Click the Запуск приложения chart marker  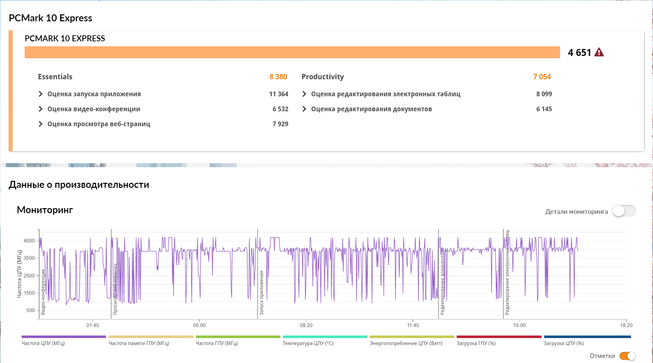tap(261, 292)
